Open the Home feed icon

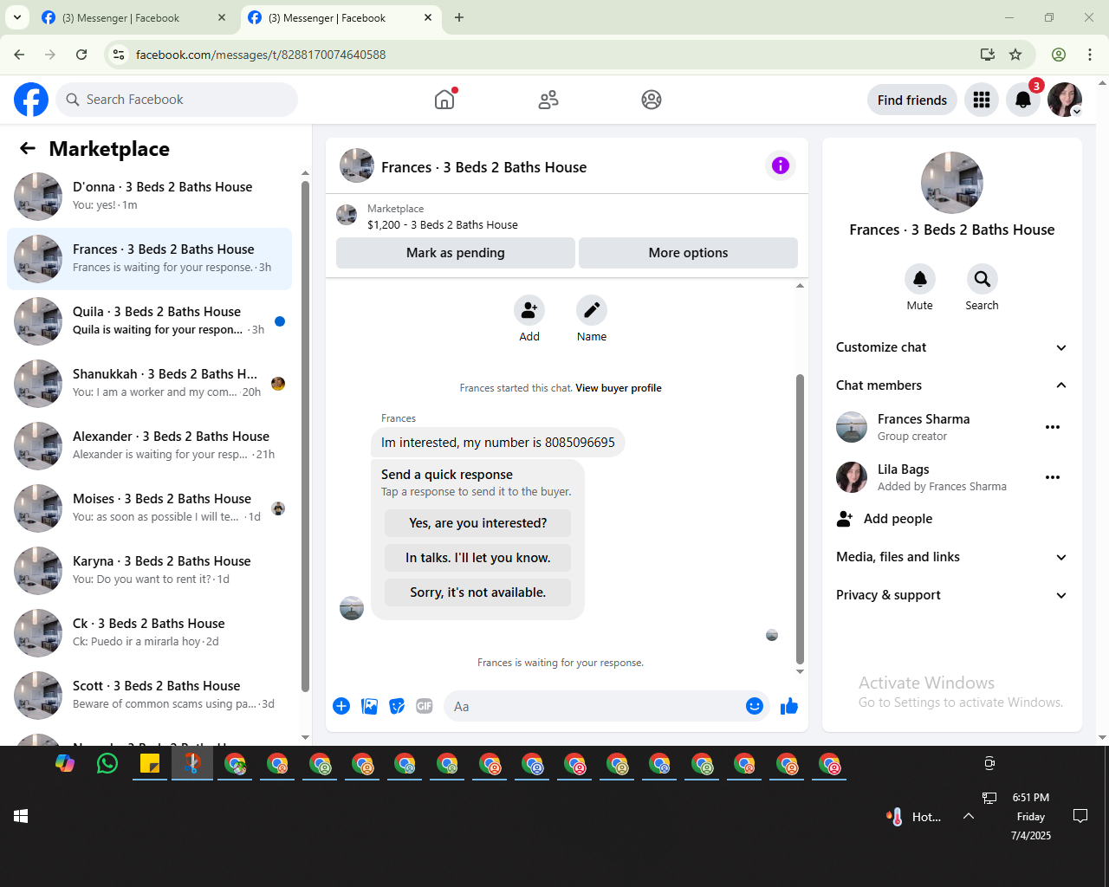(x=444, y=100)
